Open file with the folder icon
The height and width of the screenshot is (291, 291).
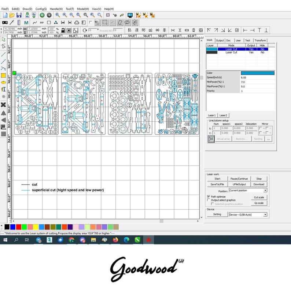point(12,15)
